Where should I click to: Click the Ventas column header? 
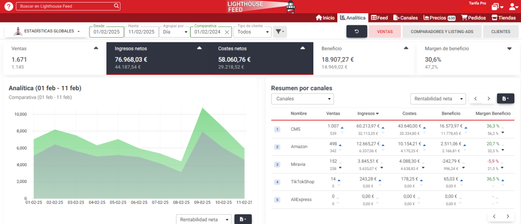coord(333,114)
